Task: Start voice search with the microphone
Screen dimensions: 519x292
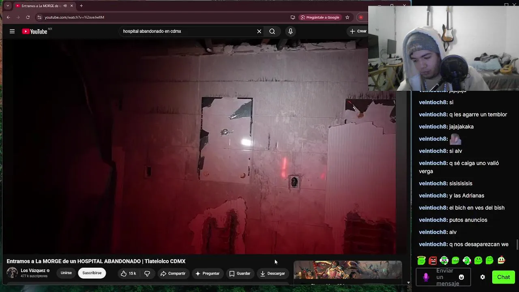Action: [290, 31]
